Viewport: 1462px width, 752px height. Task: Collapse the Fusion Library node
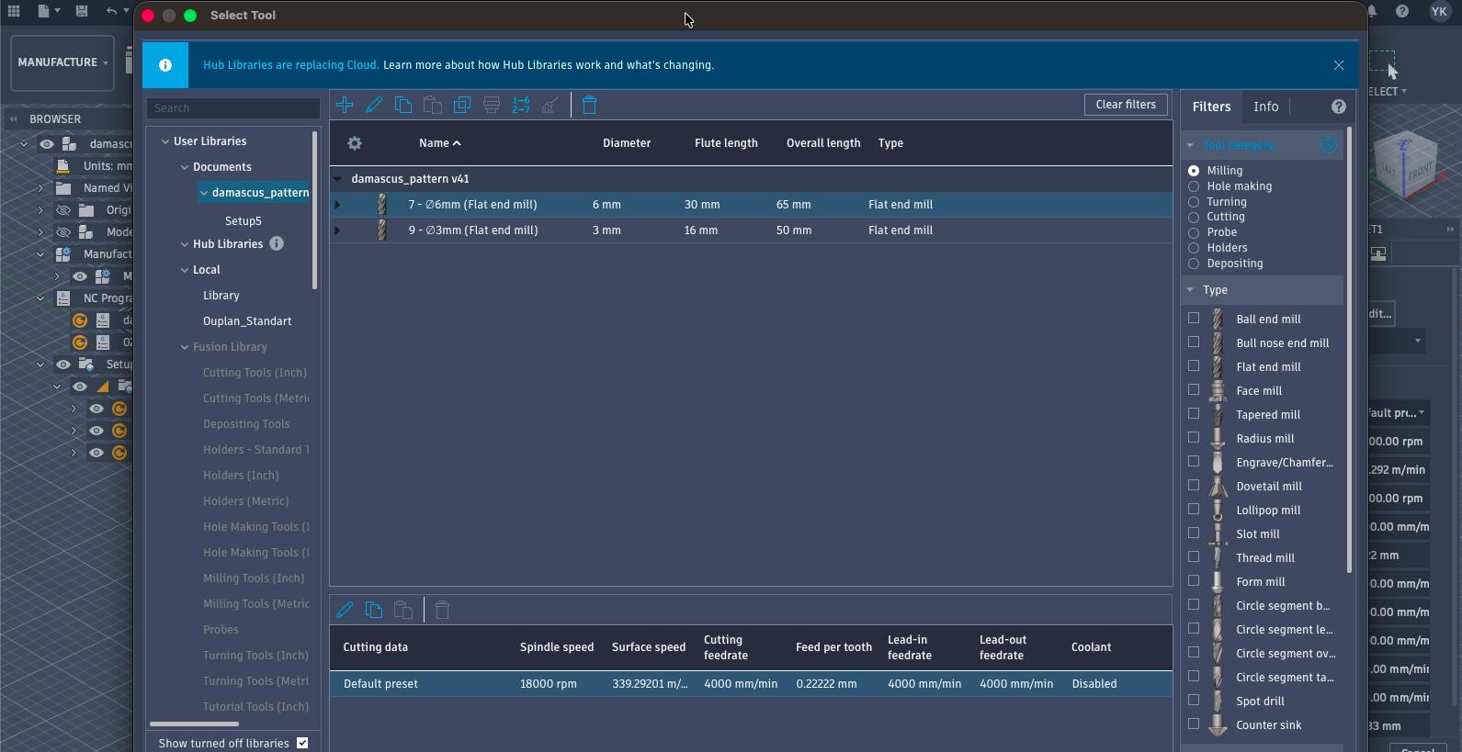click(x=185, y=347)
